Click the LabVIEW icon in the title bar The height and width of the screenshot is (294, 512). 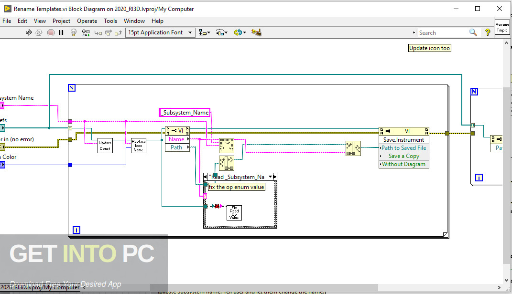point(7,9)
